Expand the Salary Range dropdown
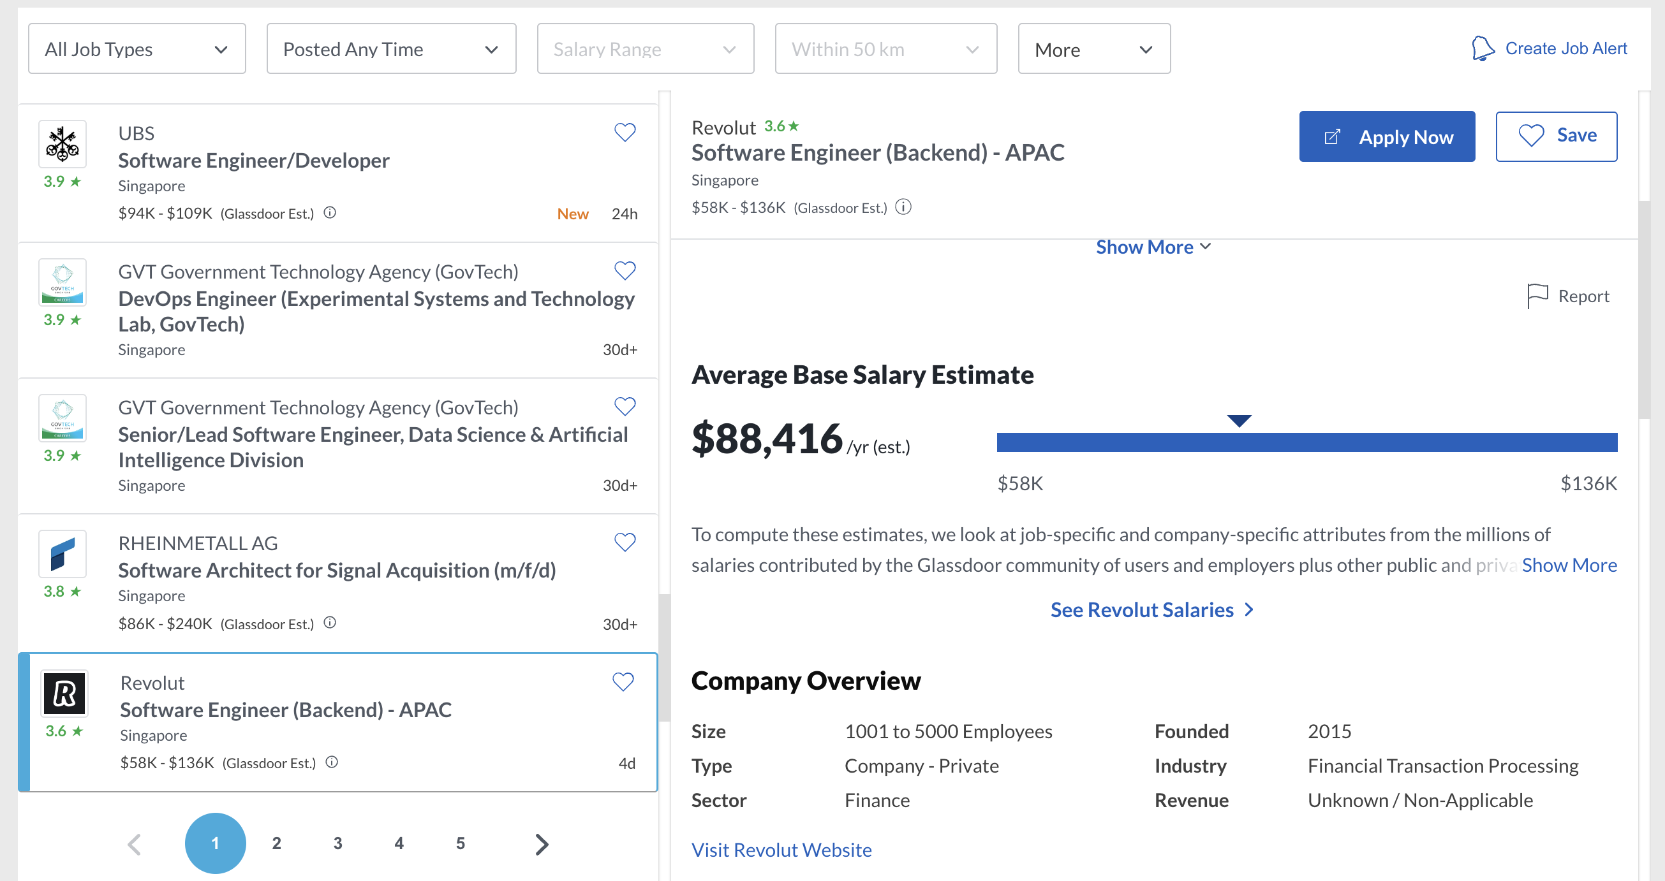The image size is (1665, 881). click(644, 48)
